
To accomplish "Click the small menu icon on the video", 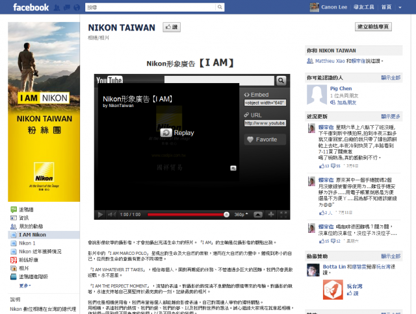I will pos(233,168).
